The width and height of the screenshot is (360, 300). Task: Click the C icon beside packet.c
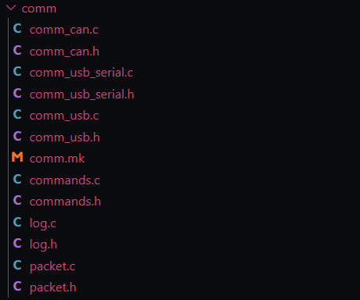17,265
